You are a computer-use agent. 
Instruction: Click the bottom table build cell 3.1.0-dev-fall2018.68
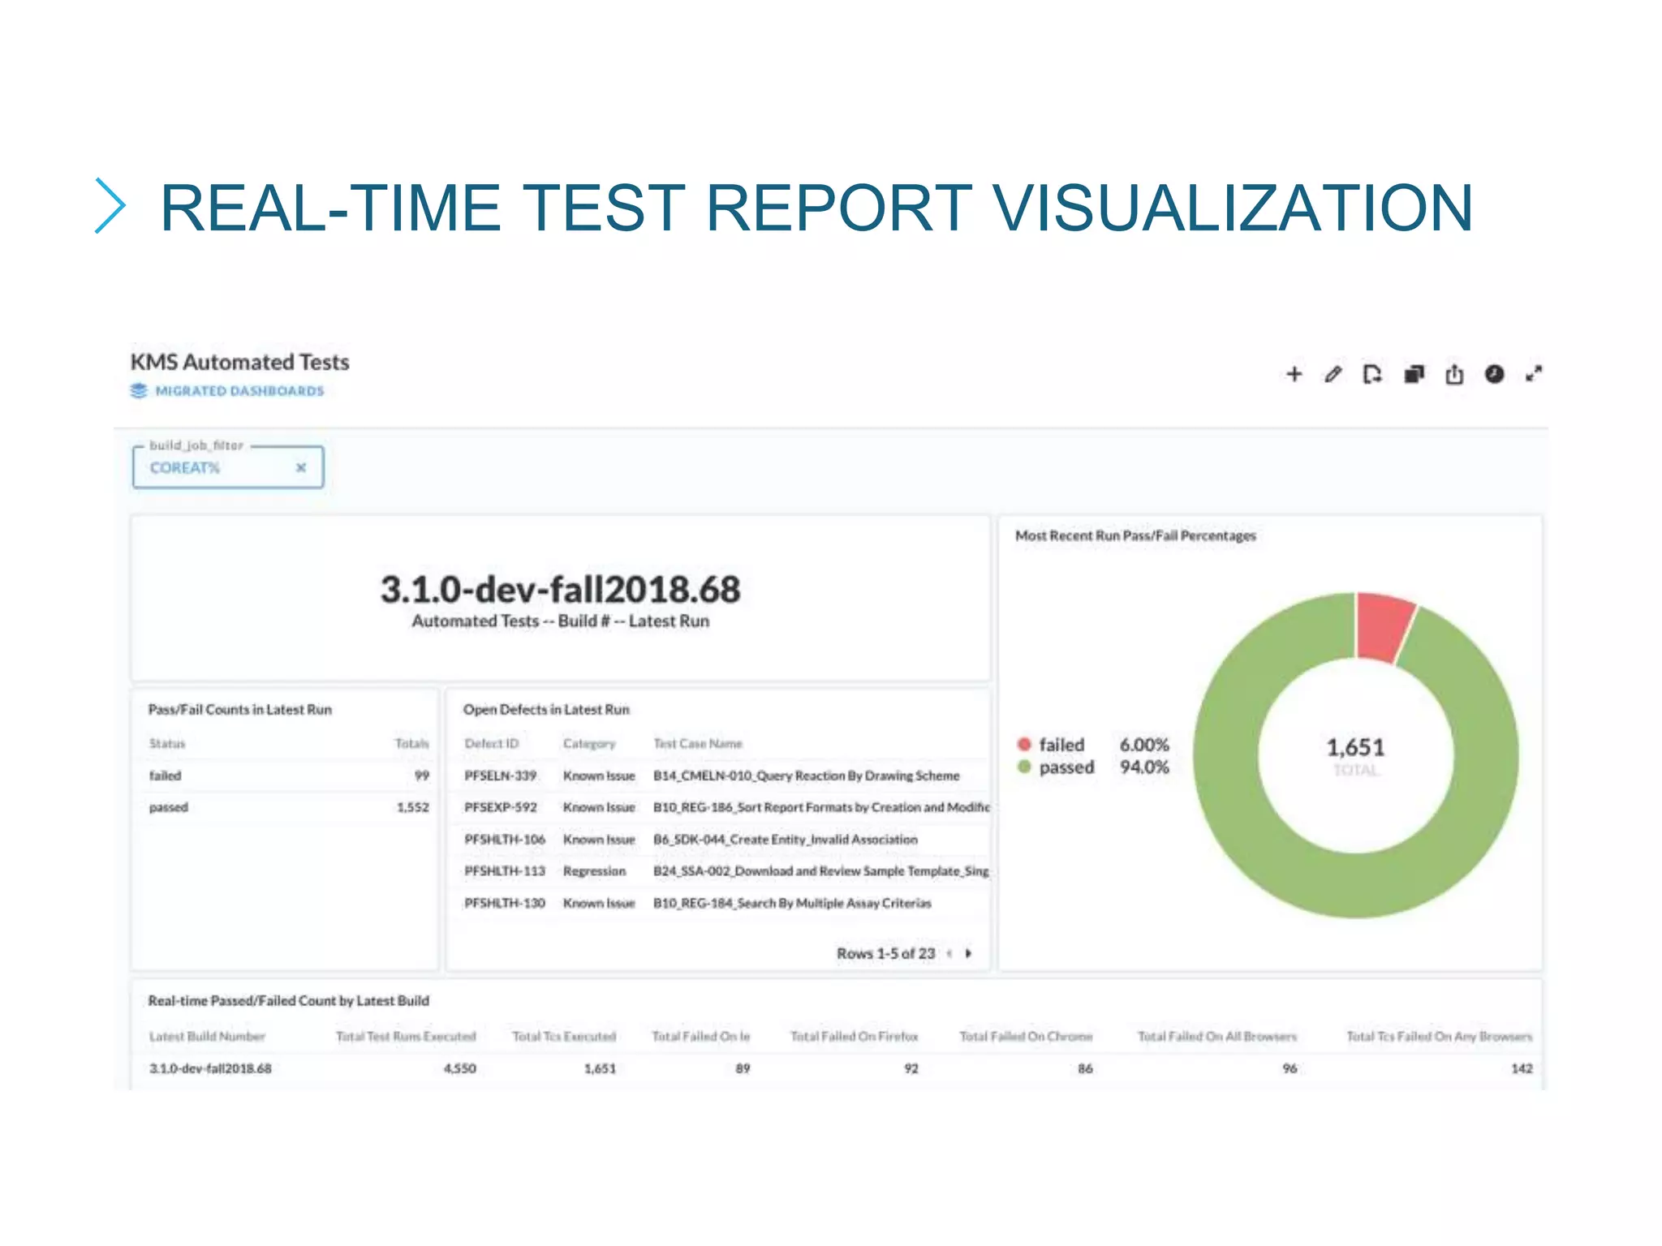pos(210,1069)
